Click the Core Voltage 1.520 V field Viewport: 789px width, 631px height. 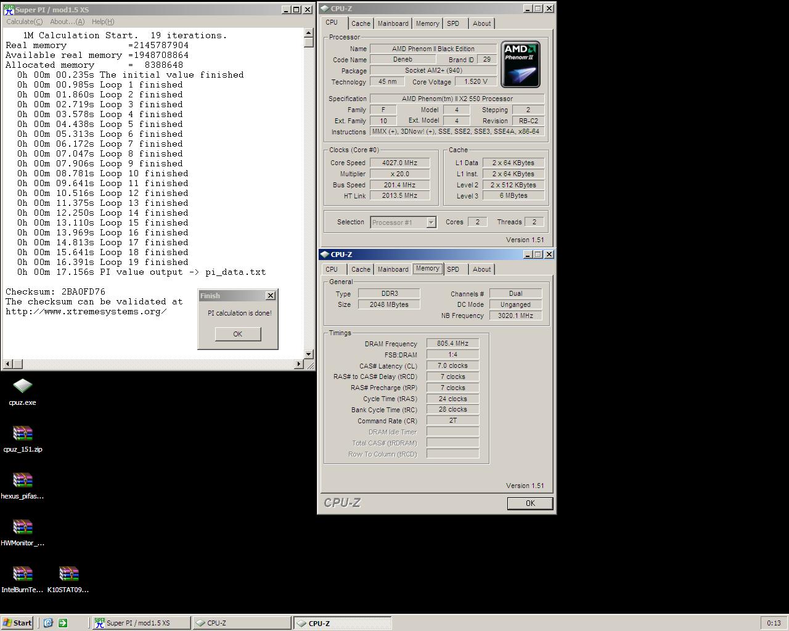click(x=476, y=81)
